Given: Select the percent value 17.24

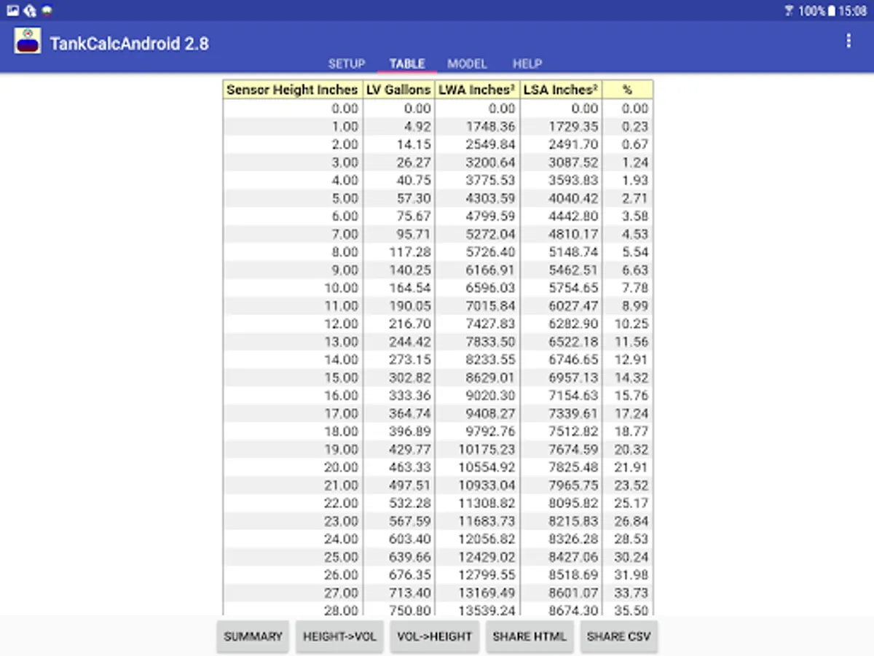Looking at the screenshot, I should click(632, 413).
